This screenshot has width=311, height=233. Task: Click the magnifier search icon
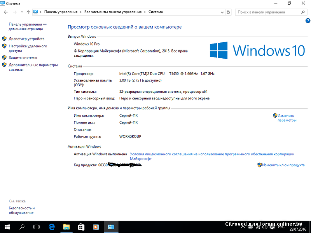coord(303,12)
